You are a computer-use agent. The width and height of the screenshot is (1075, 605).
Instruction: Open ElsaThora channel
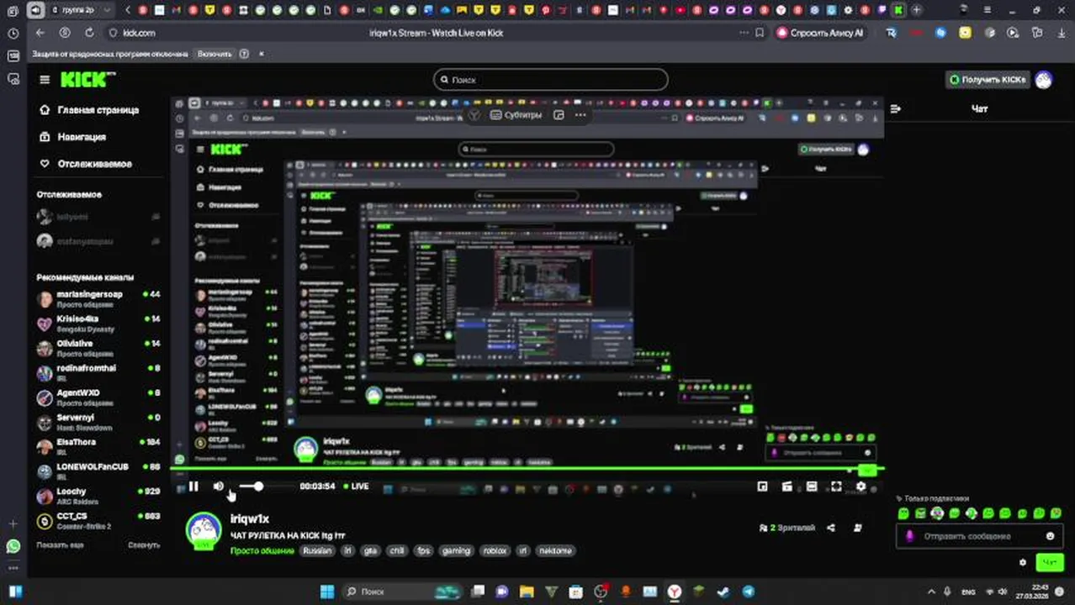pyautogui.click(x=98, y=446)
